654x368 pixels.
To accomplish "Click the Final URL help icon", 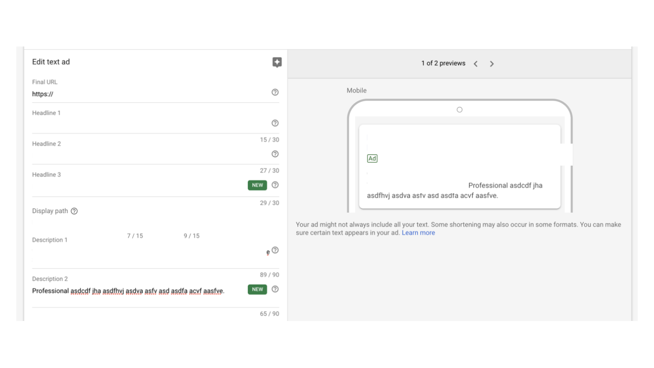I will [x=275, y=93].
